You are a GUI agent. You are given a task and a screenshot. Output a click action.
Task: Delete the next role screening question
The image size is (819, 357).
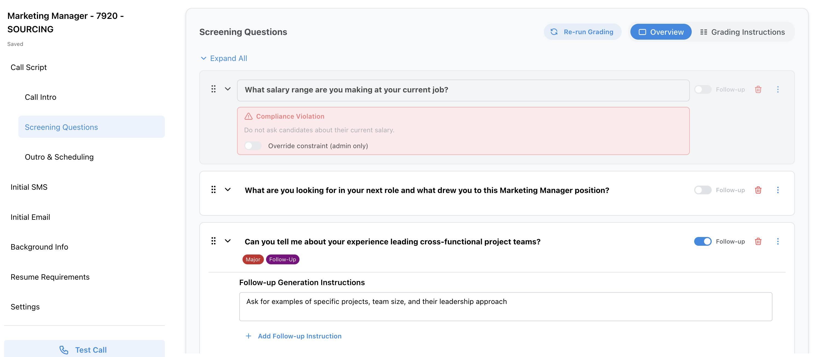click(758, 190)
